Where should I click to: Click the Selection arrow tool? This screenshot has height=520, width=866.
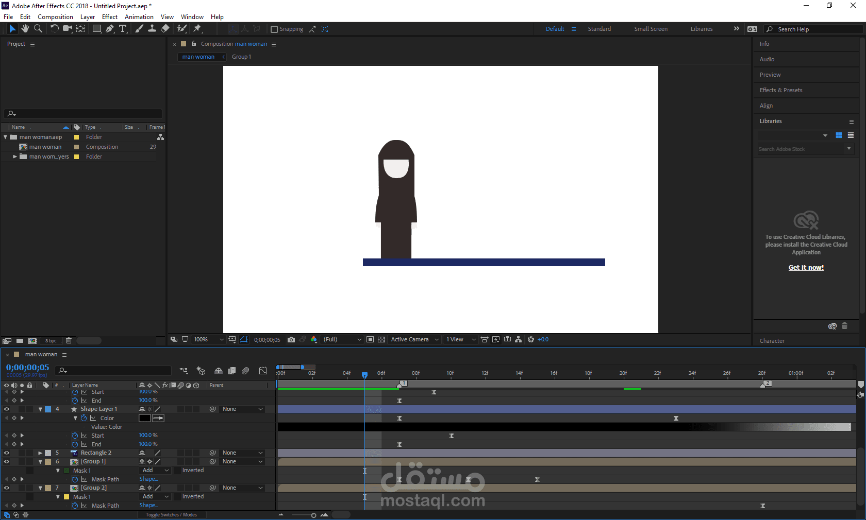tap(12, 29)
